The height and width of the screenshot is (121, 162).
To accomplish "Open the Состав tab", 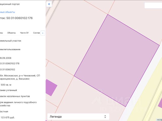I will (36, 33).
